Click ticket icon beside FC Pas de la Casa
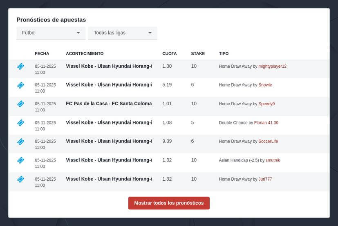338x226 pixels. pos(21,104)
